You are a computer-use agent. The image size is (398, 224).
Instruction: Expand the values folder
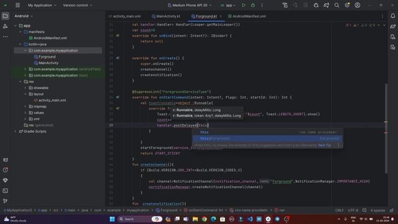click(25, 113)
